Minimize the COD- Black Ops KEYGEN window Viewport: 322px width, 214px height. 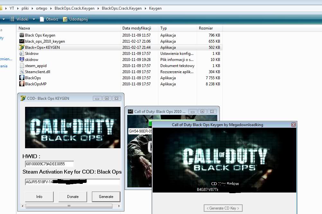point(97,98)
